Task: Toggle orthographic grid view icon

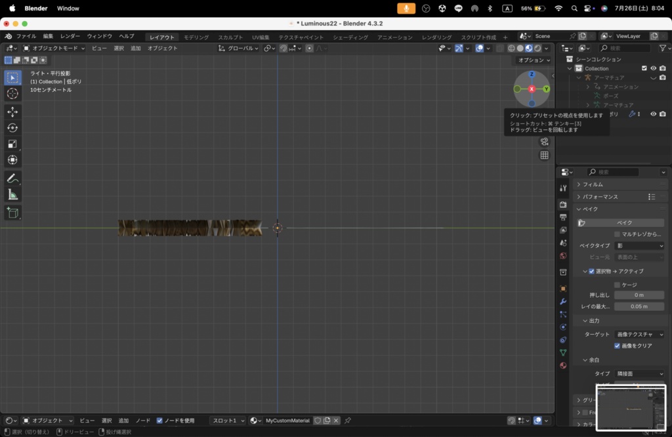Action: [x=544, y=155]
